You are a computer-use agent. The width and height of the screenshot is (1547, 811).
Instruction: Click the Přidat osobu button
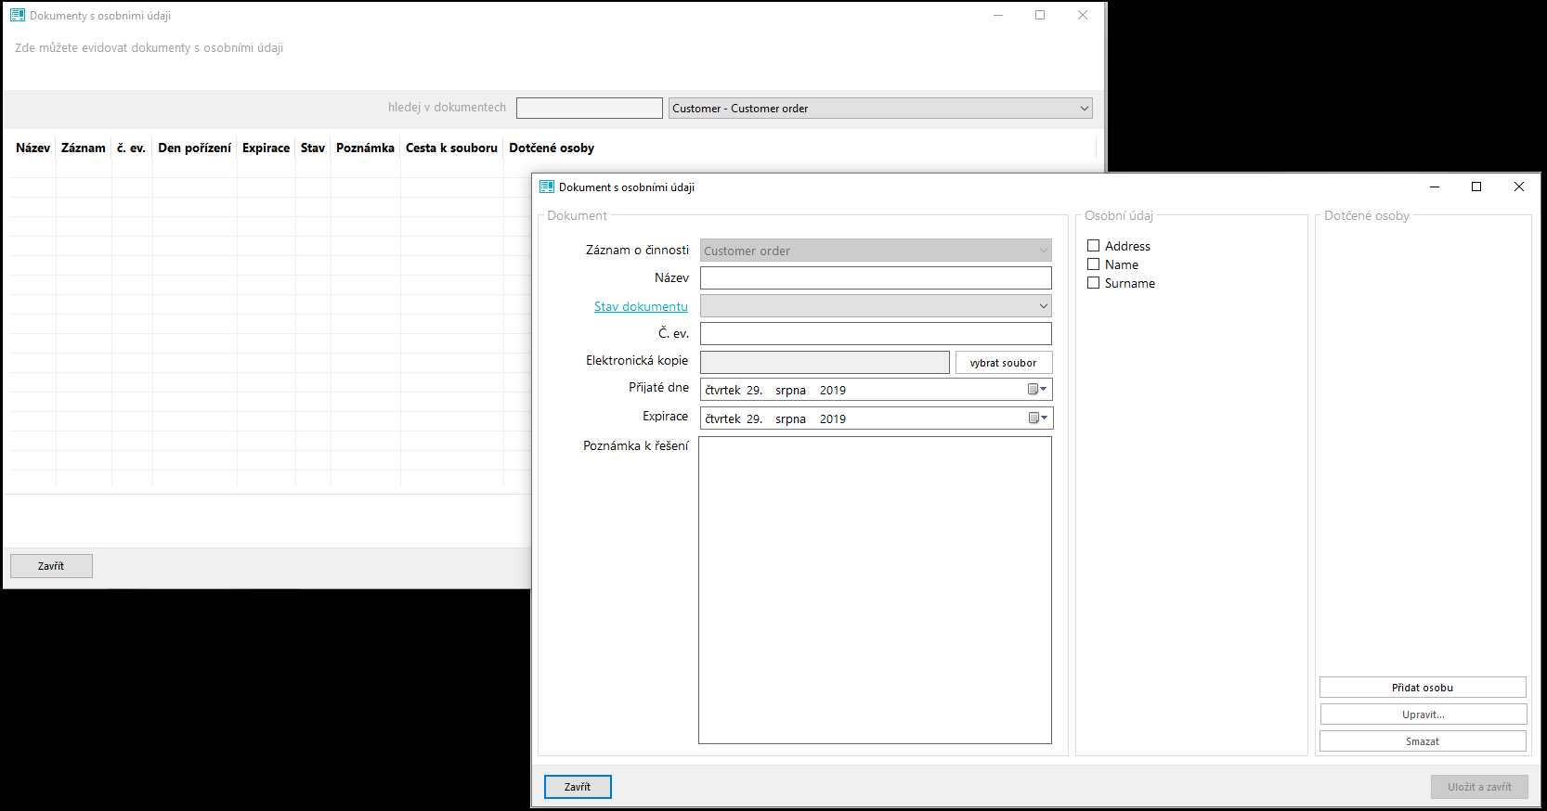(1423, 688)
